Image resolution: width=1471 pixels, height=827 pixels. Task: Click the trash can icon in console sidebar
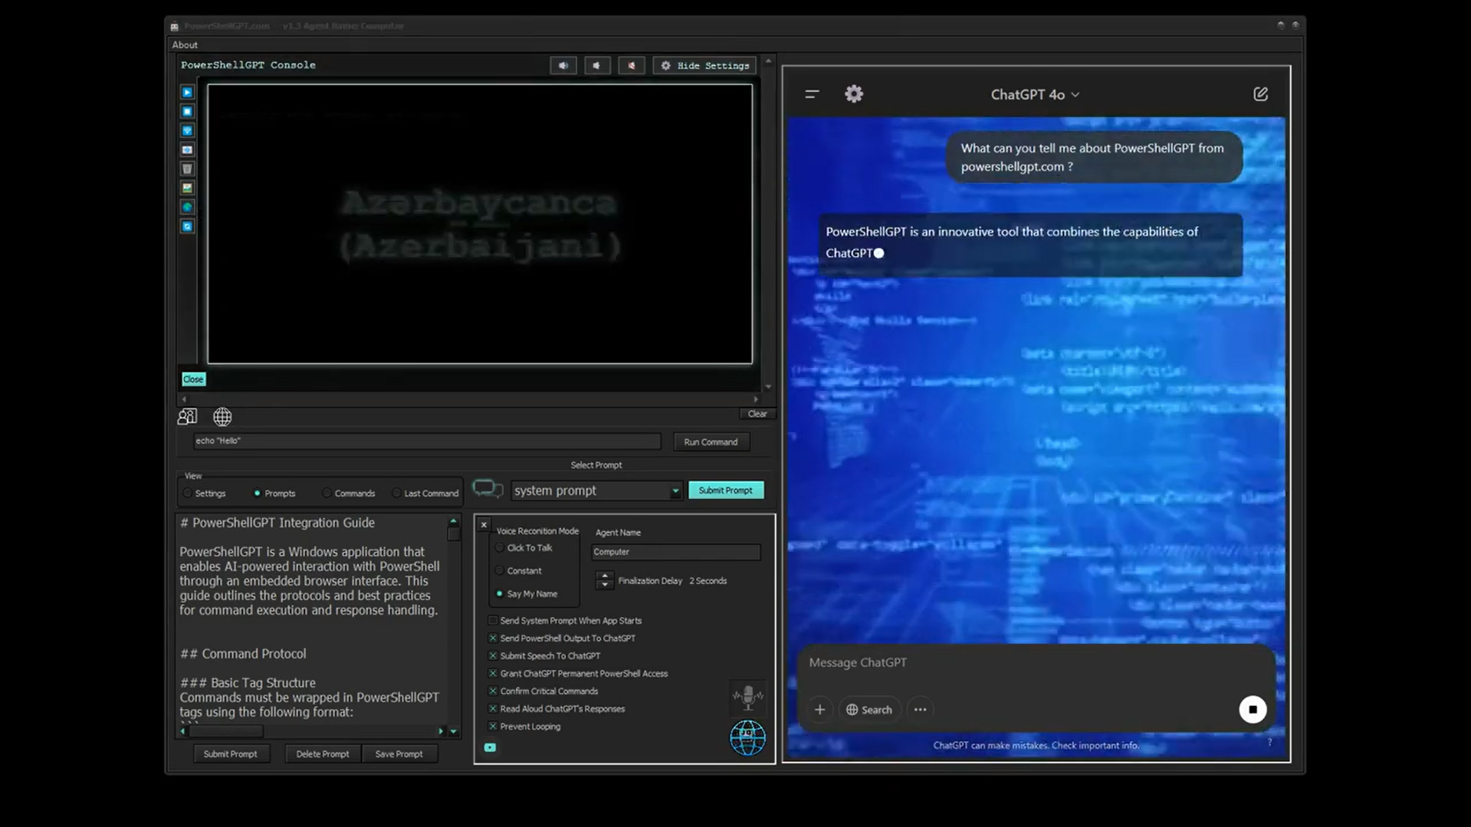[x=187, y=169]
